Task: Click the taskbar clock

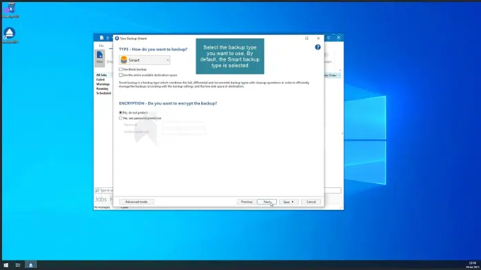Action: tap(473, 264)
